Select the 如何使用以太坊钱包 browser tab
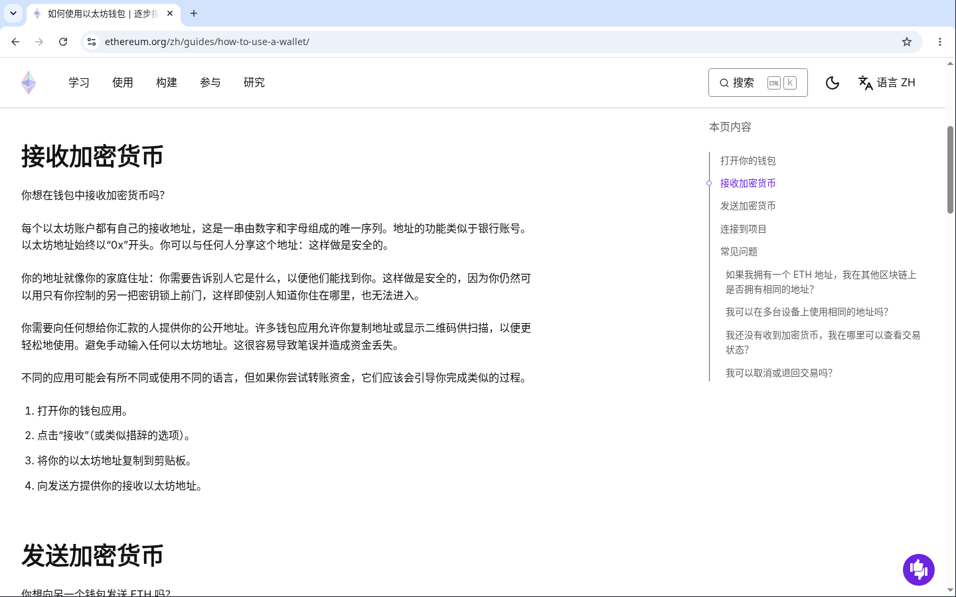 (x=103, y=13)
